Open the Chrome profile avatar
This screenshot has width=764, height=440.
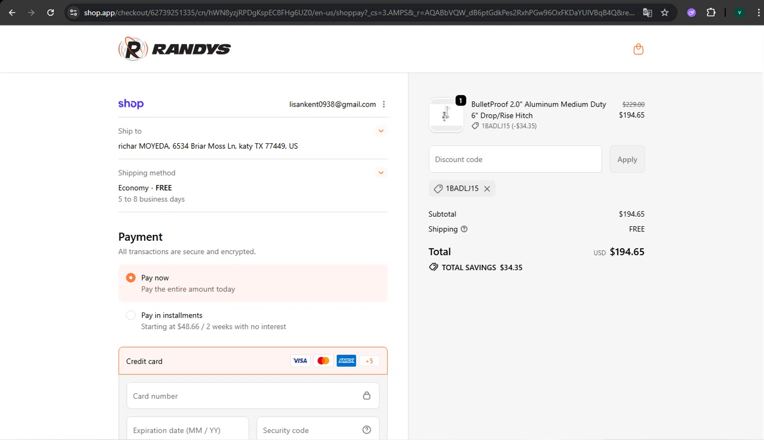coord(739,13)
